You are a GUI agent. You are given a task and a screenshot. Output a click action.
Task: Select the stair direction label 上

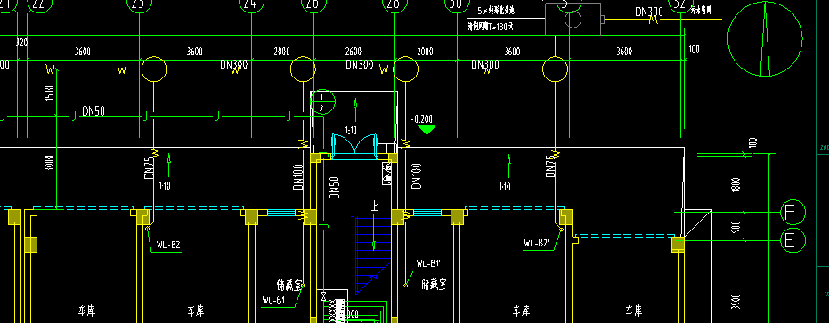pos(375,206)
